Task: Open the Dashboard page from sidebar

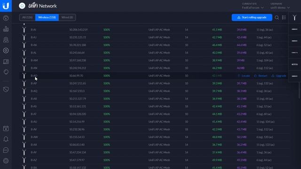Action: 6,18
